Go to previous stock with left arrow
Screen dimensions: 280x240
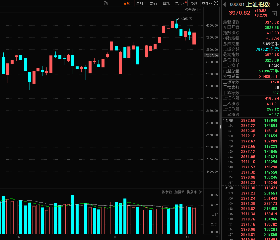click(224, 4)
